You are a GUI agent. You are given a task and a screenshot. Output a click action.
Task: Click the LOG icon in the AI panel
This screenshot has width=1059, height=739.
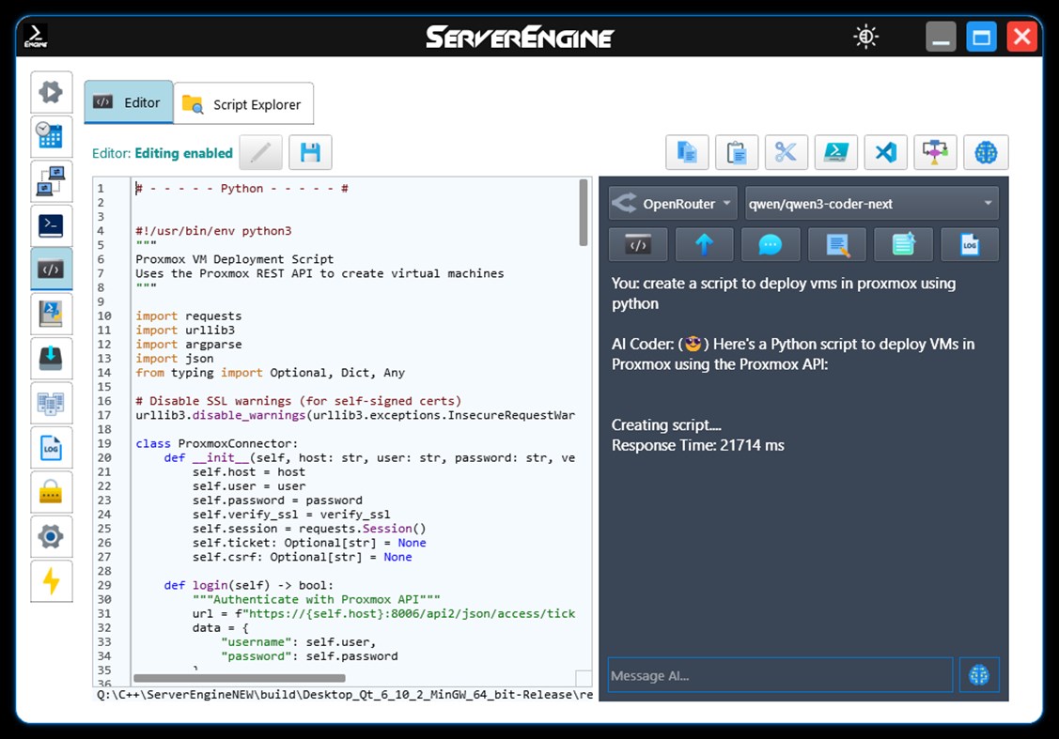pos(969,244)
